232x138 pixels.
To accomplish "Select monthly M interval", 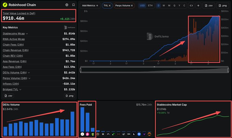I will [169, 5].
